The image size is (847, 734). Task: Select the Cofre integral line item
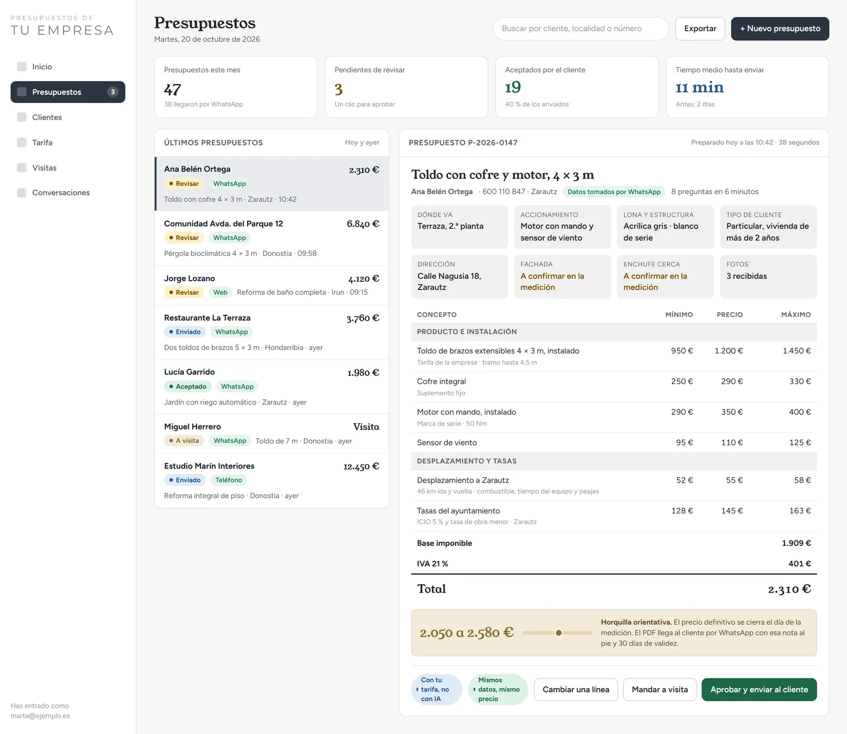click(614, 387)
